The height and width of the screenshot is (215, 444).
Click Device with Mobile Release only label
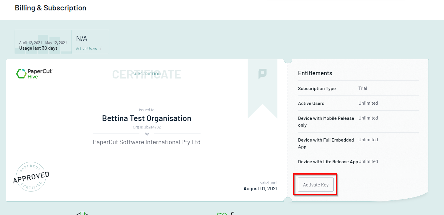[326, 122]
